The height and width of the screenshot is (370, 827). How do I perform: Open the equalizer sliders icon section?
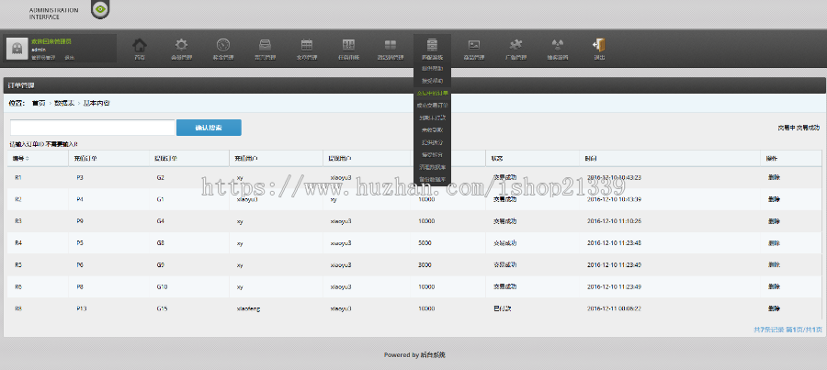(348, 48)
